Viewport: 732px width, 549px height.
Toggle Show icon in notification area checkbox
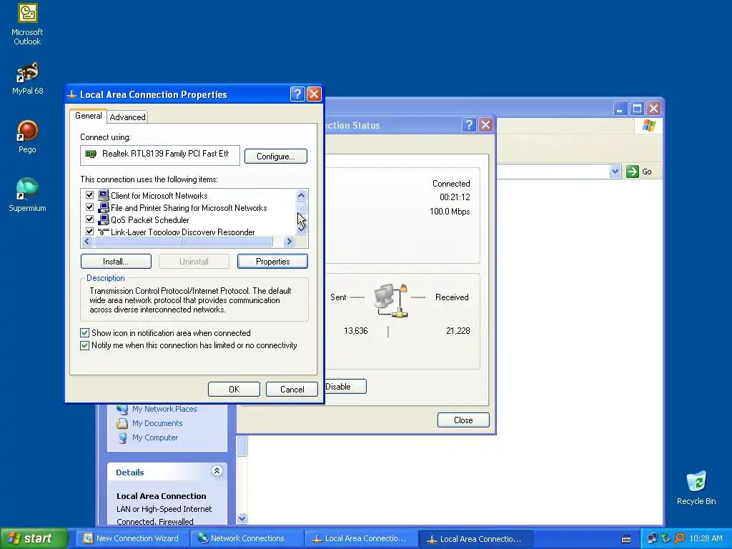pos(84,333)
